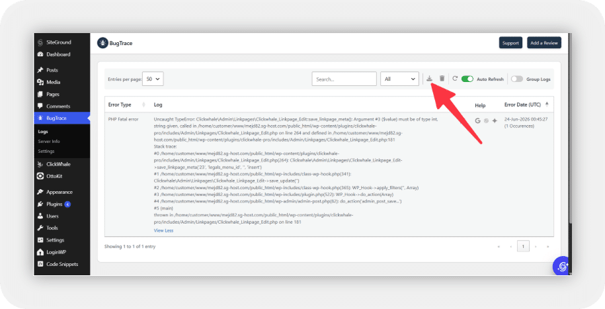Click the bug icon beside BugTrace in sidebar

click(40, 118)
